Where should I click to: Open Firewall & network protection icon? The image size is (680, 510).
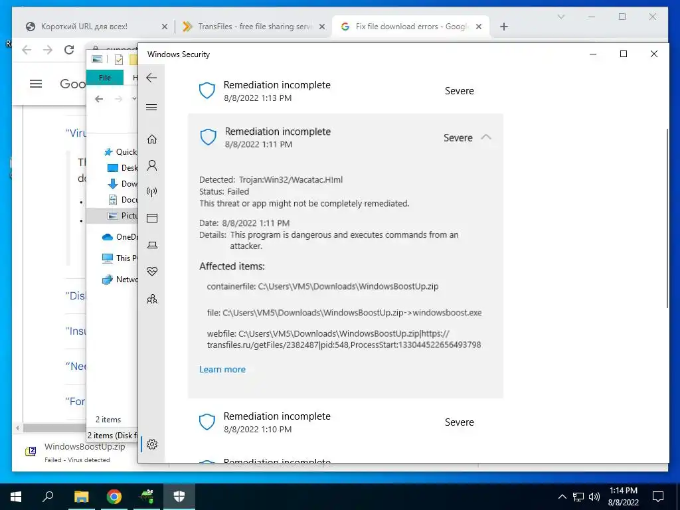tap(152, 192)
